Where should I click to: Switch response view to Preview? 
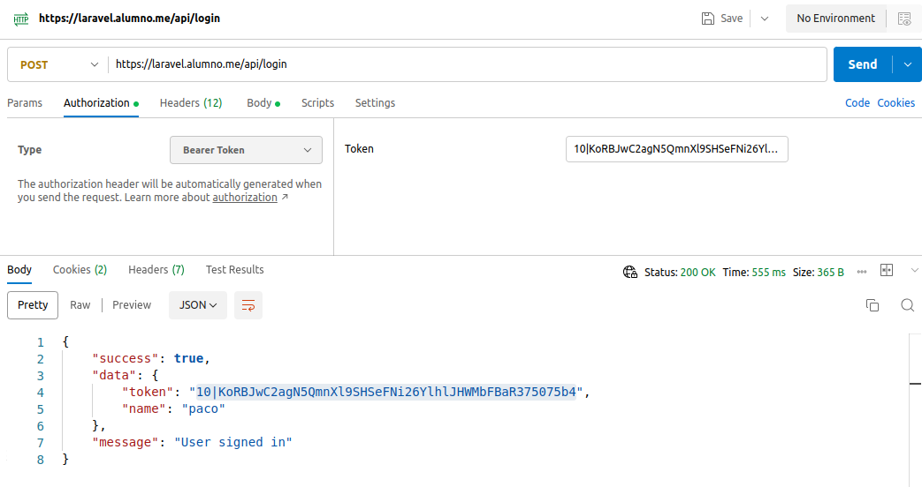[x=132, y=305]
